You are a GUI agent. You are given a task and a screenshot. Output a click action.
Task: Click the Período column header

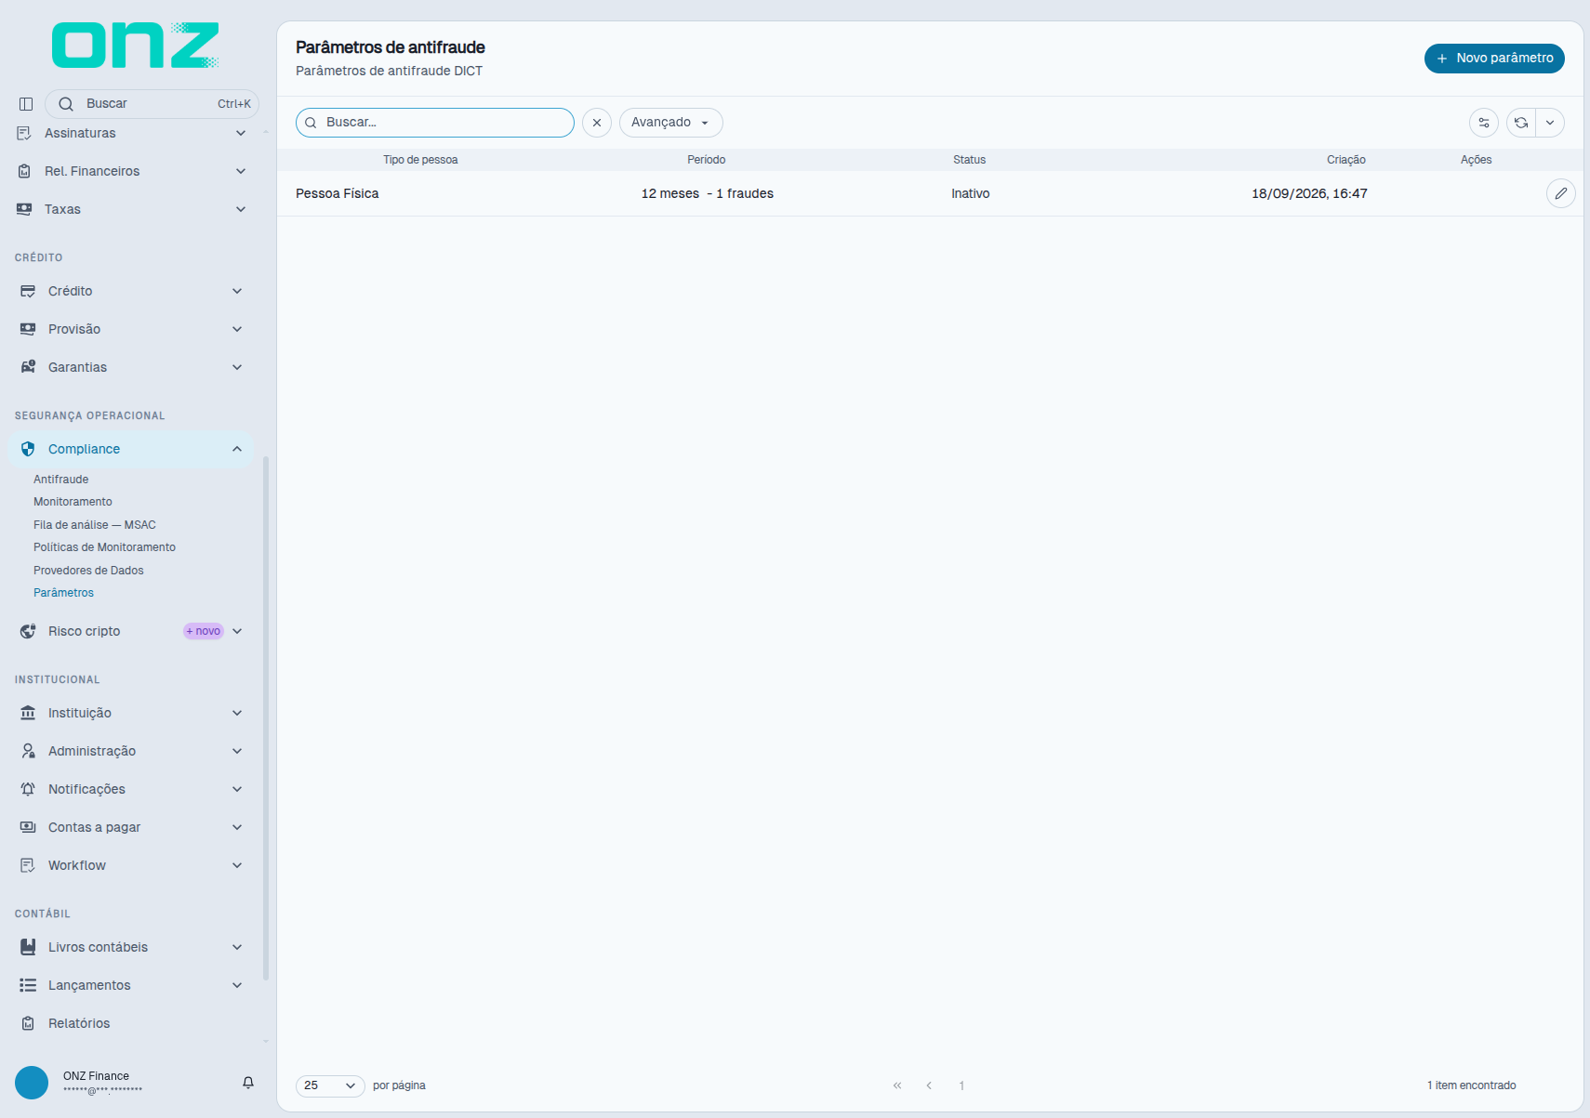[707, 160]
